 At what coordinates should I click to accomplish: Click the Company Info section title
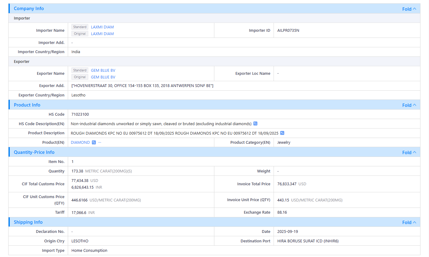[x=29, y=9]
